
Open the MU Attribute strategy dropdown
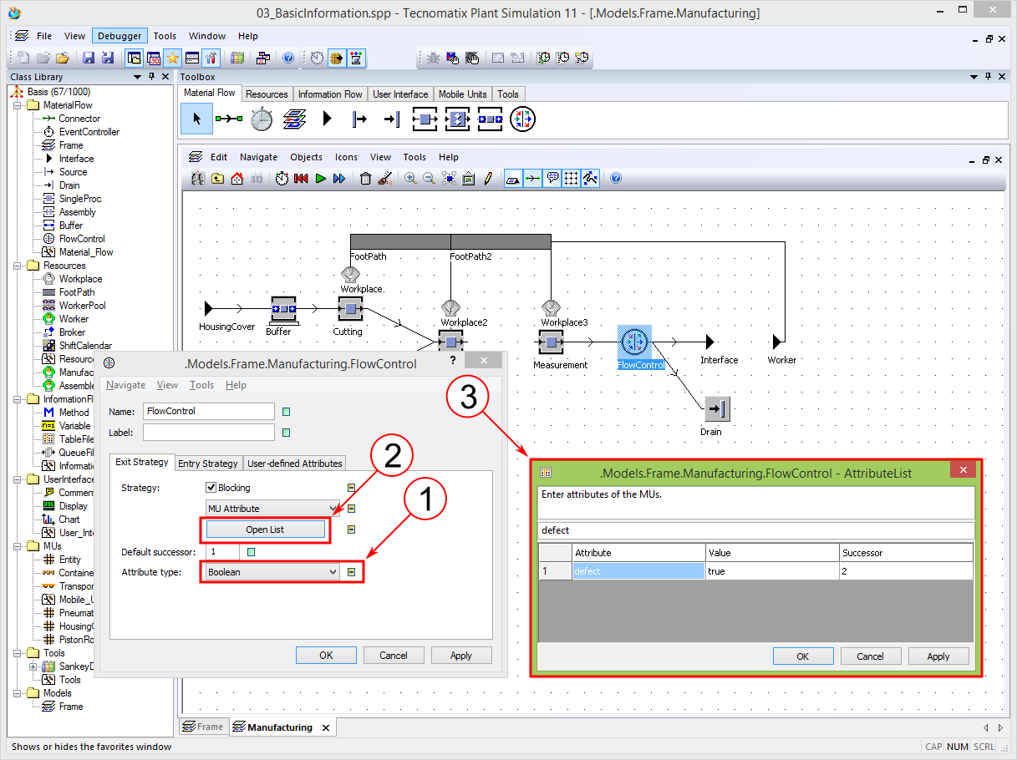[x=273, y=508]
